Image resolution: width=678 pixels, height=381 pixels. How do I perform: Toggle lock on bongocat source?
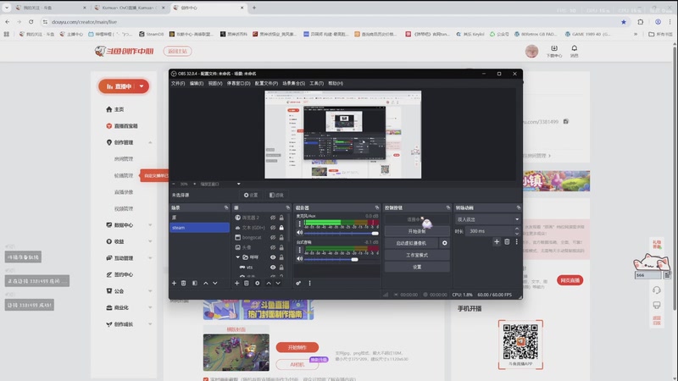[281, 237]
